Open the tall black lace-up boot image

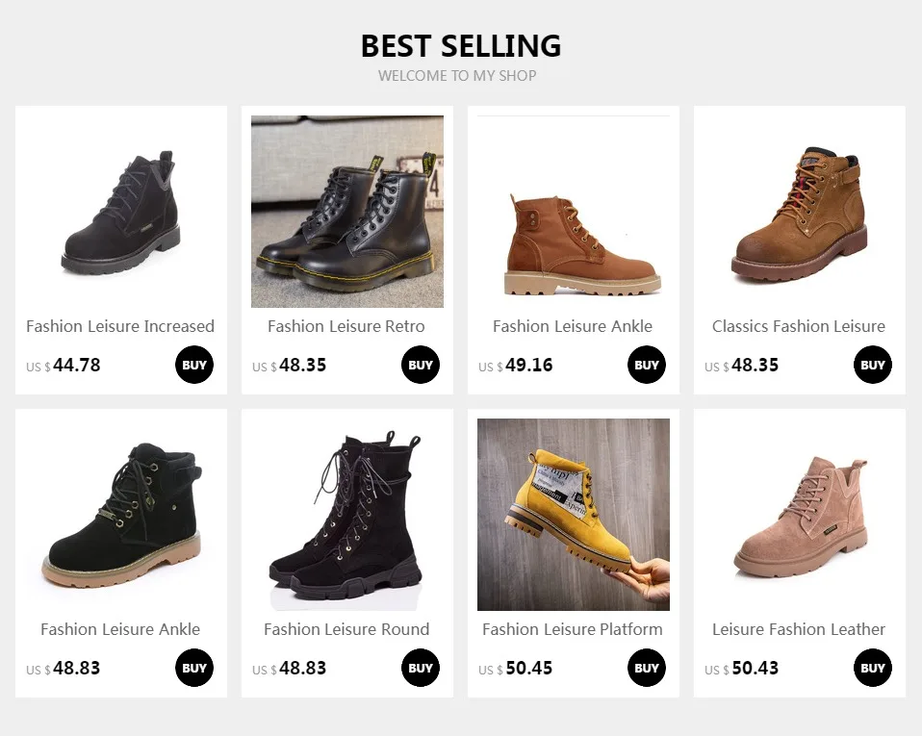(347, 515)
